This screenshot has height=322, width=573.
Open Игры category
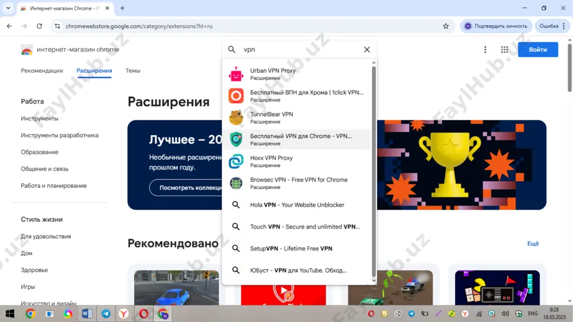(28, 287)
